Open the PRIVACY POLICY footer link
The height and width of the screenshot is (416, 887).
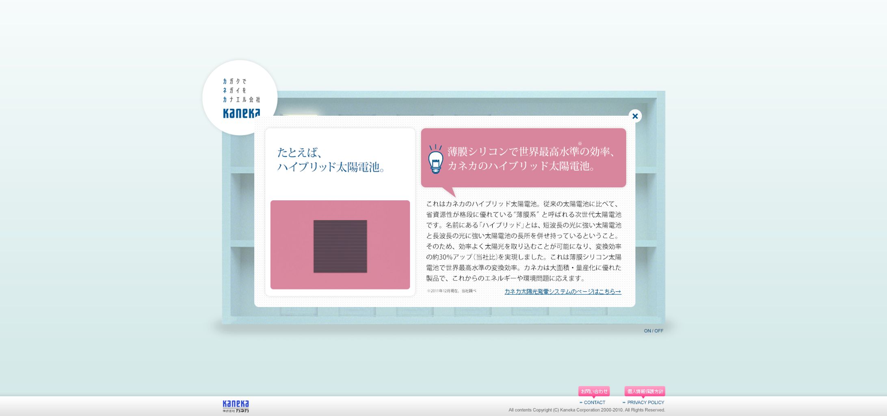click(x=643, y=403)
